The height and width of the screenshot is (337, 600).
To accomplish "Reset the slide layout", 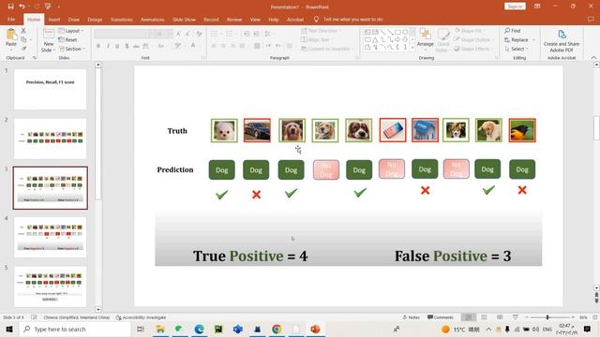I will pyautogui.click(x=67, y=39).
